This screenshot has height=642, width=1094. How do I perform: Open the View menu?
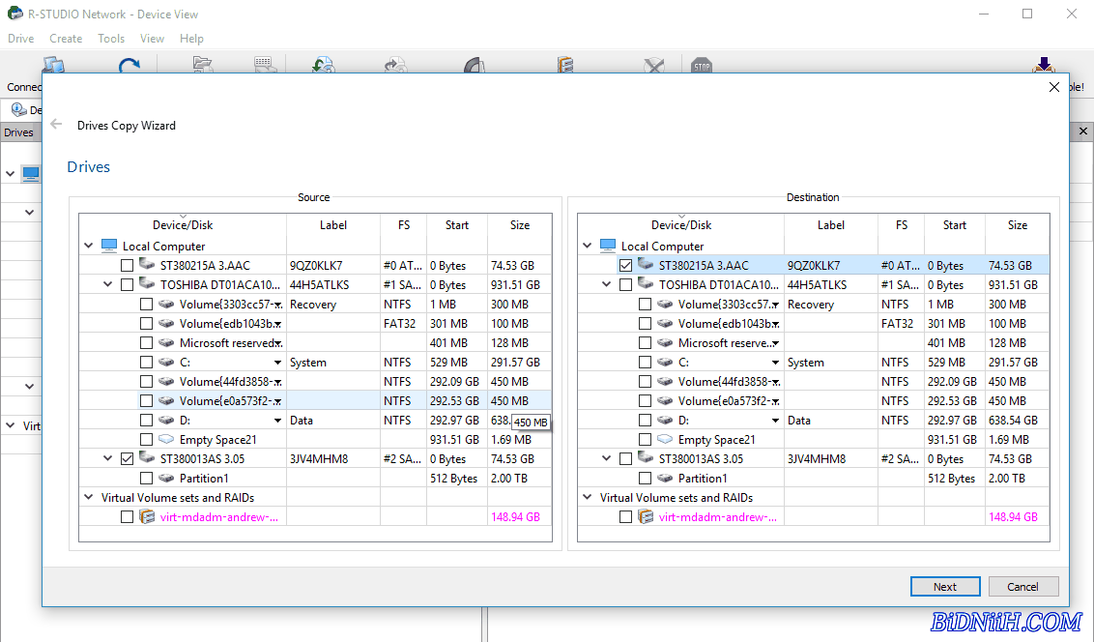coord(152,39)
